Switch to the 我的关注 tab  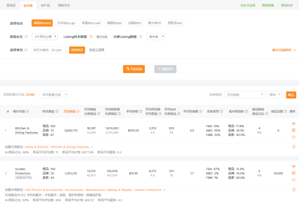pos(64,5)
